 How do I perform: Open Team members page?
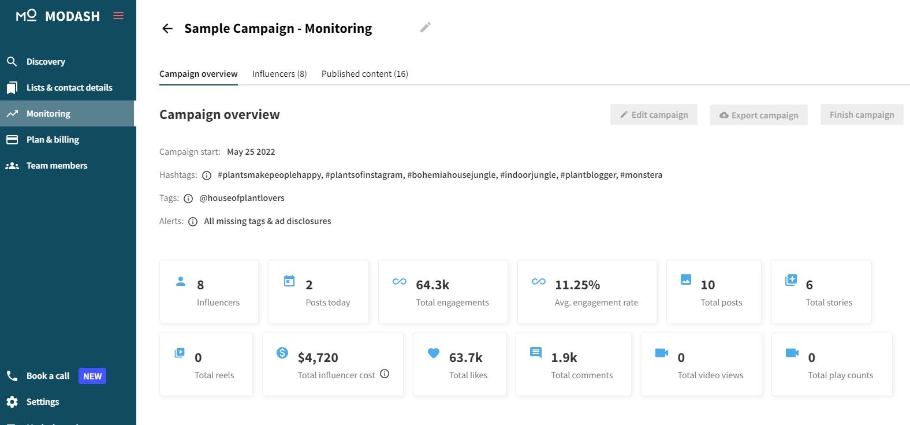coord(57,166)
